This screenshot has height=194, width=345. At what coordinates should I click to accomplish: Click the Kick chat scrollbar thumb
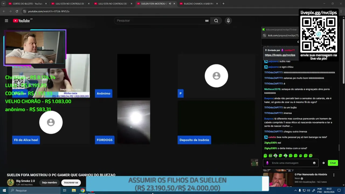[x=339, y=148]
